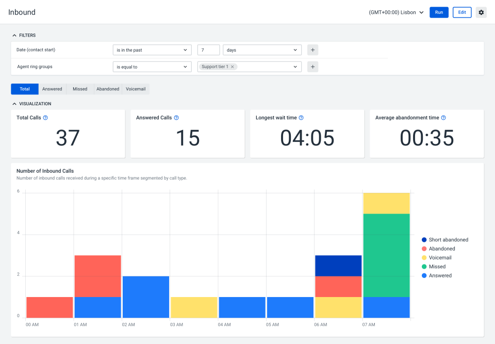View the Longest wait time info tooltip
The image size is (495, 344).
coord(301,118)
